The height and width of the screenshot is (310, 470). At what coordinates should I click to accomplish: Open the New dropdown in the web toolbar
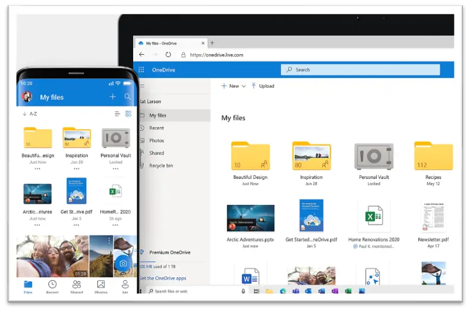(x=234, y=86)
